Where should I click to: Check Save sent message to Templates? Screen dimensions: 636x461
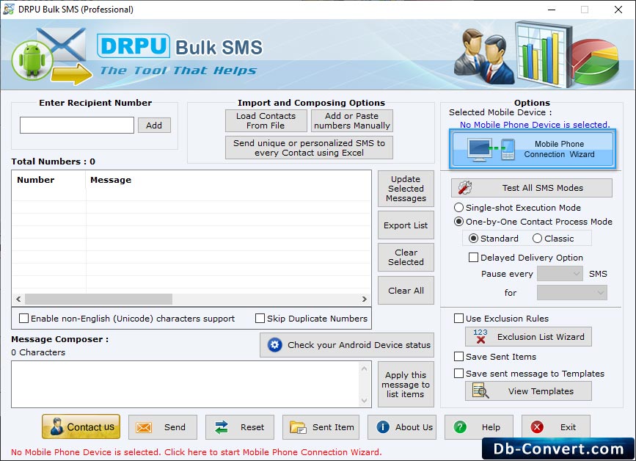pyautogui.click(x=458, y=374)
